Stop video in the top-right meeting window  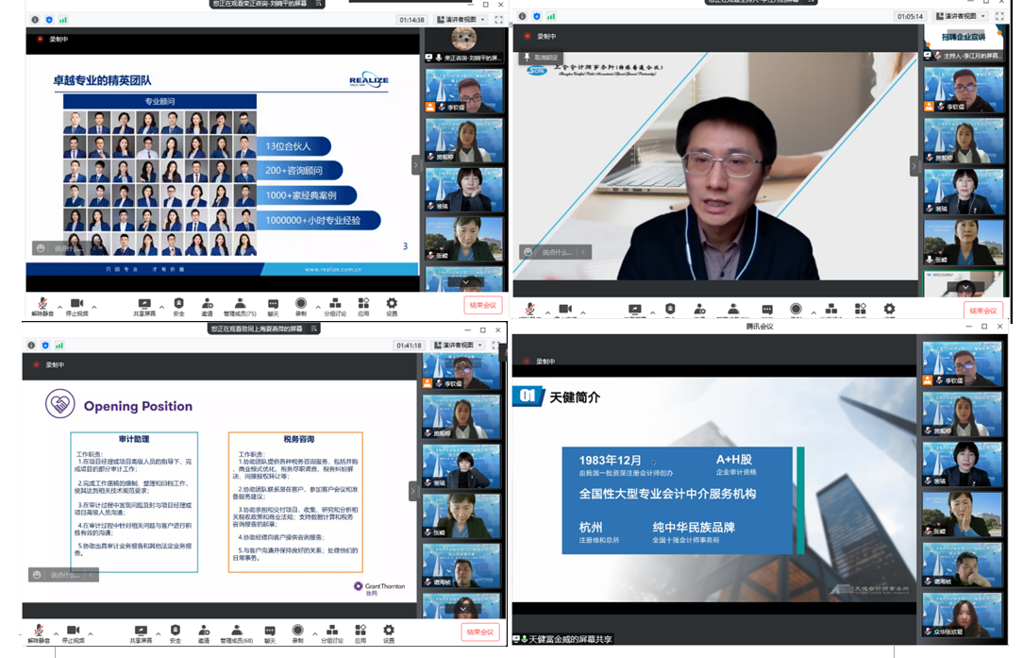coord(565,310)
